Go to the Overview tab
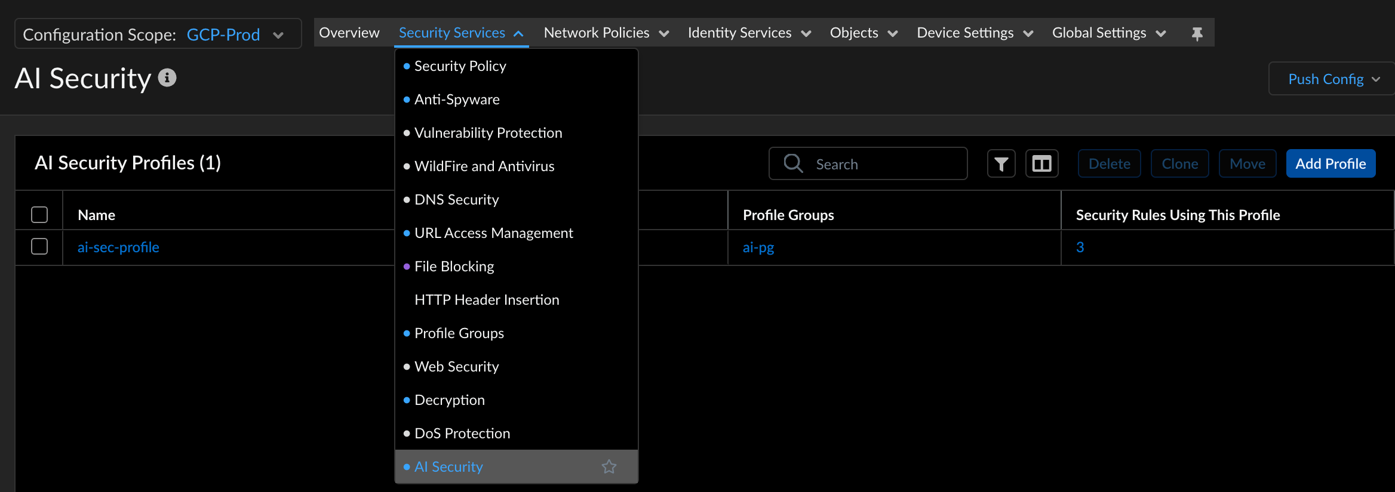The image size is (1395, 492). click(x=349, y=33)
